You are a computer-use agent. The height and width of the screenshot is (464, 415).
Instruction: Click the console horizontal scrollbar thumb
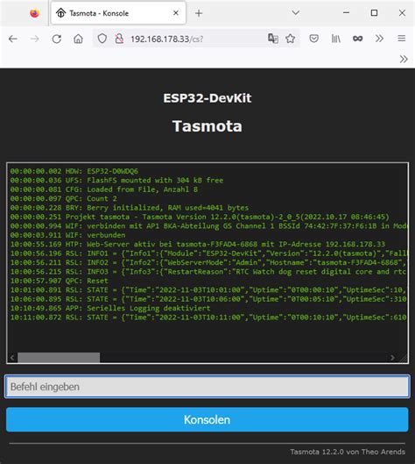[59, 358]
